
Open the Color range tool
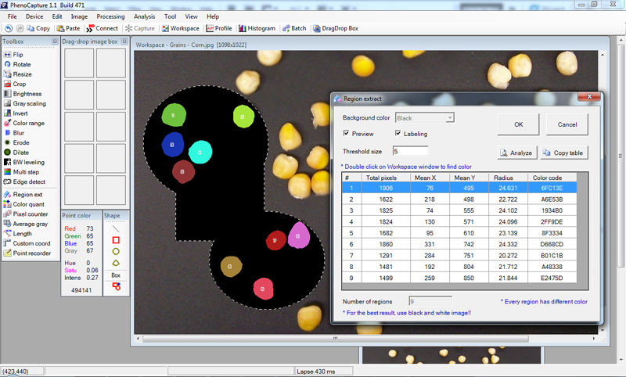point(28,123)
